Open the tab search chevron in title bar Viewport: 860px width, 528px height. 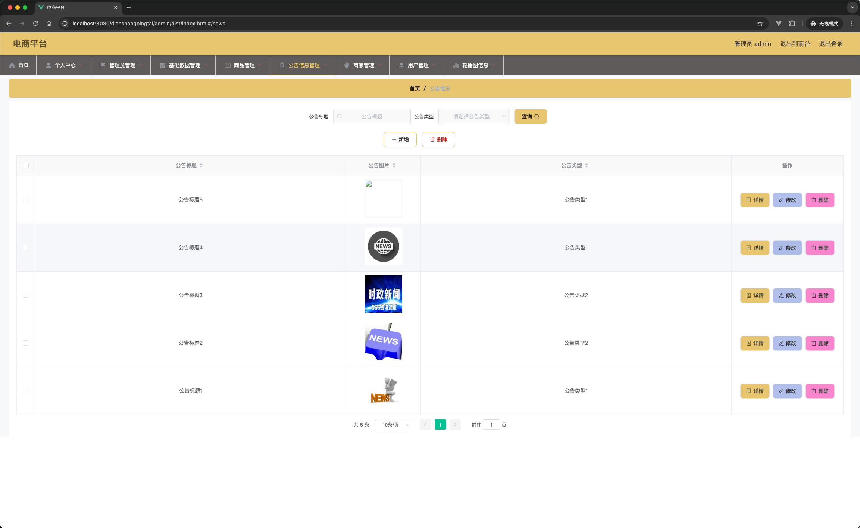pyautogui.click(x=852, y=7)
